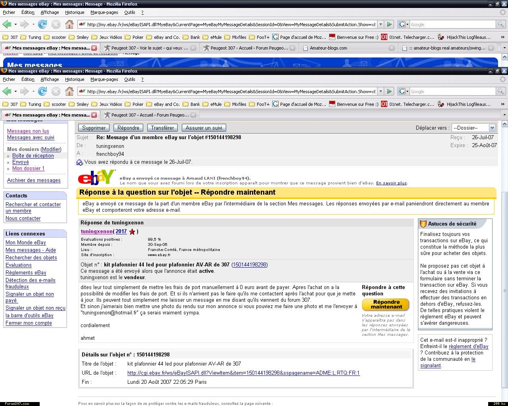Open tuningxenon seller profile link

click(97, 231)
